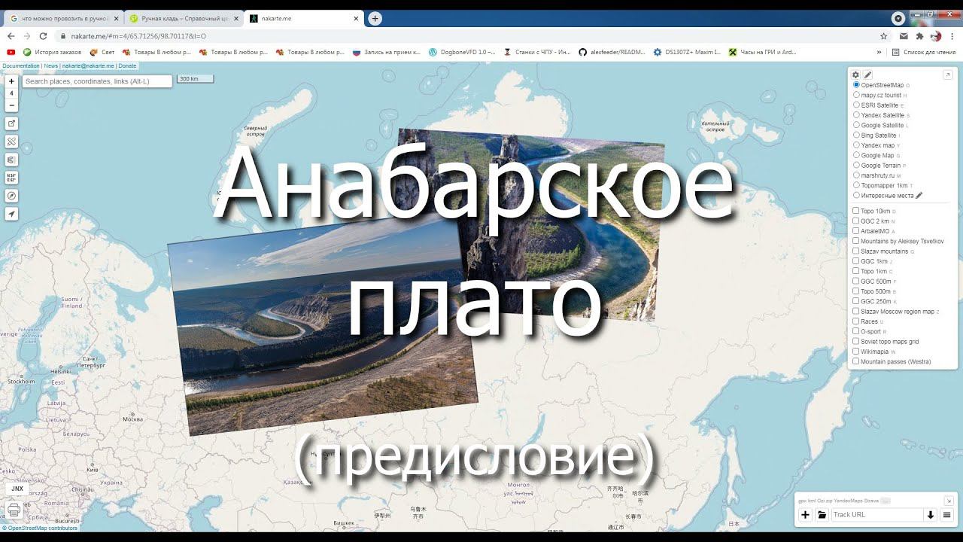
Task: Open the tracks hamburger menu
Action: point(947,515)
